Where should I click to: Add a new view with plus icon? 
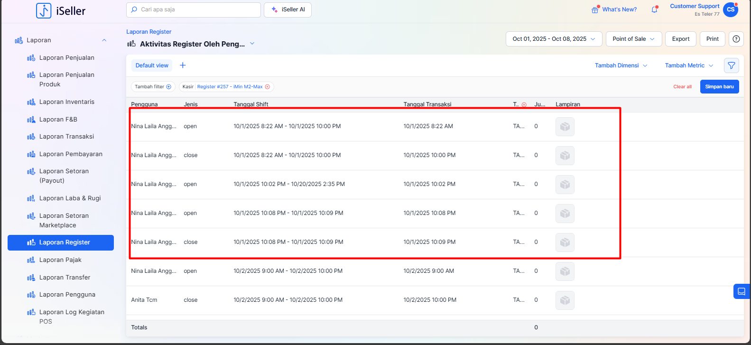tap(183, 65)
